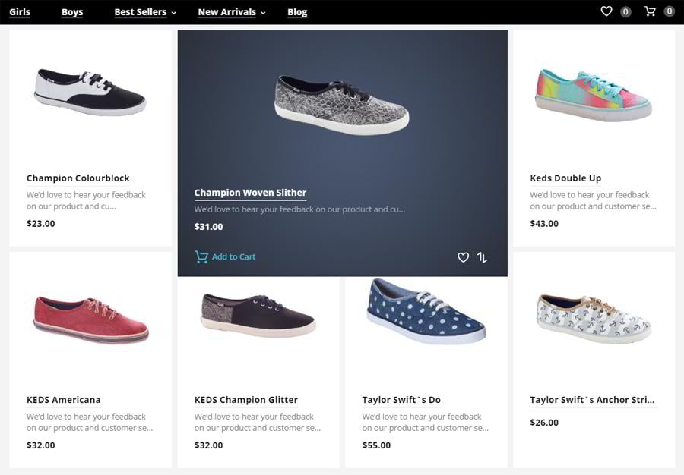Add Champion Woven Slither to wishlist
Screen dimensions: 684x475
(463, 257)
